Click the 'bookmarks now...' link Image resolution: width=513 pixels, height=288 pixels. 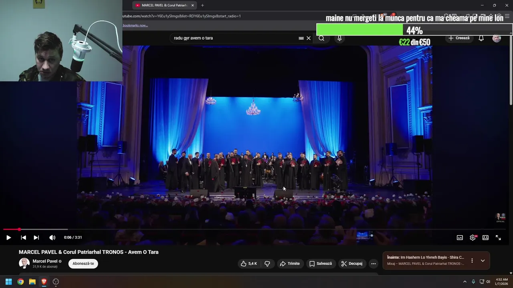tap(135, 25)
